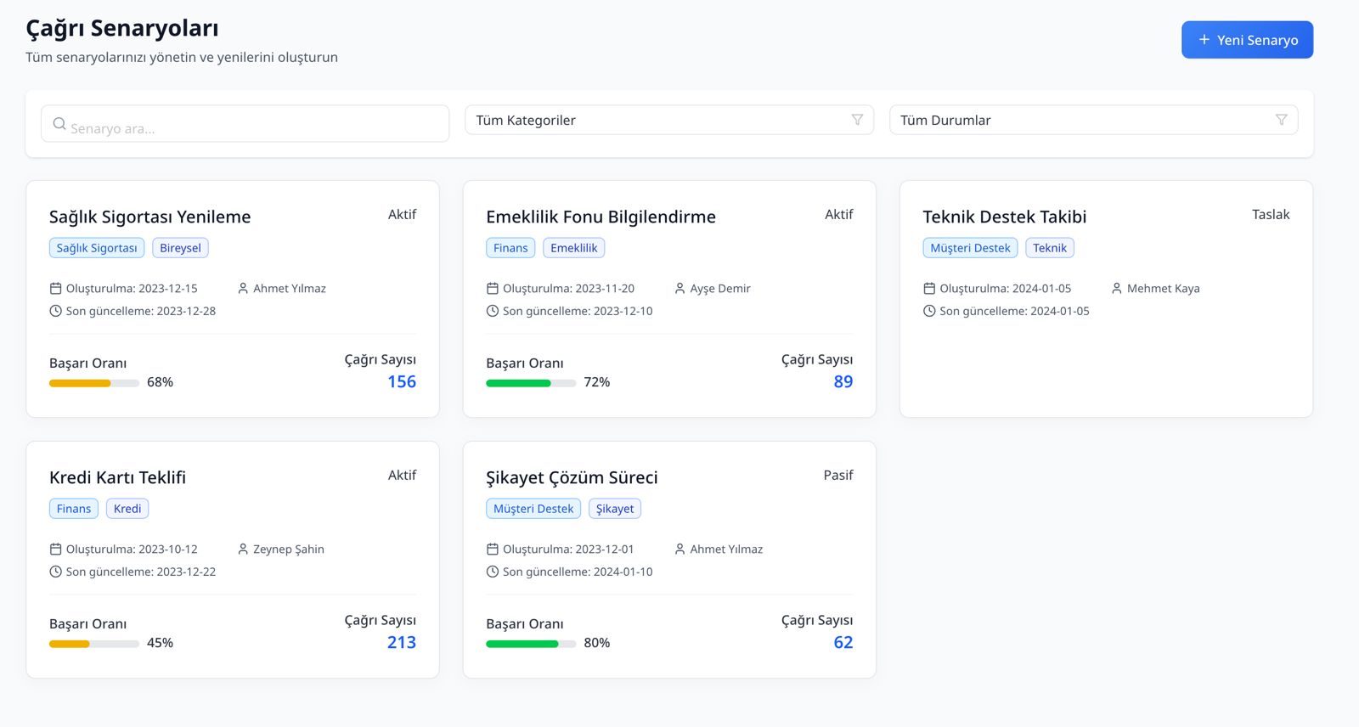Viewport: 1359px width, 727px height.
Task: Open the Kredi Kartı Teklifi scenario title
Action: [x=117, y=477]
